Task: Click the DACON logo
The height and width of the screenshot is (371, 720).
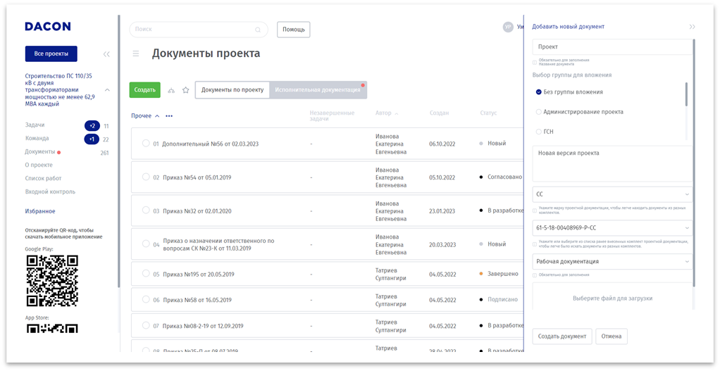Action: 48,27
